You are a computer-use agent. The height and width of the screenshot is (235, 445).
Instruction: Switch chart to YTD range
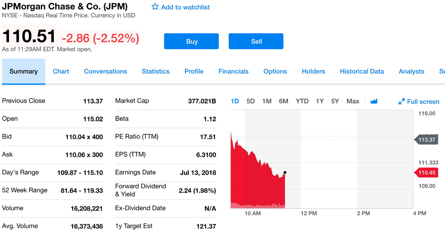pos(302,101)
